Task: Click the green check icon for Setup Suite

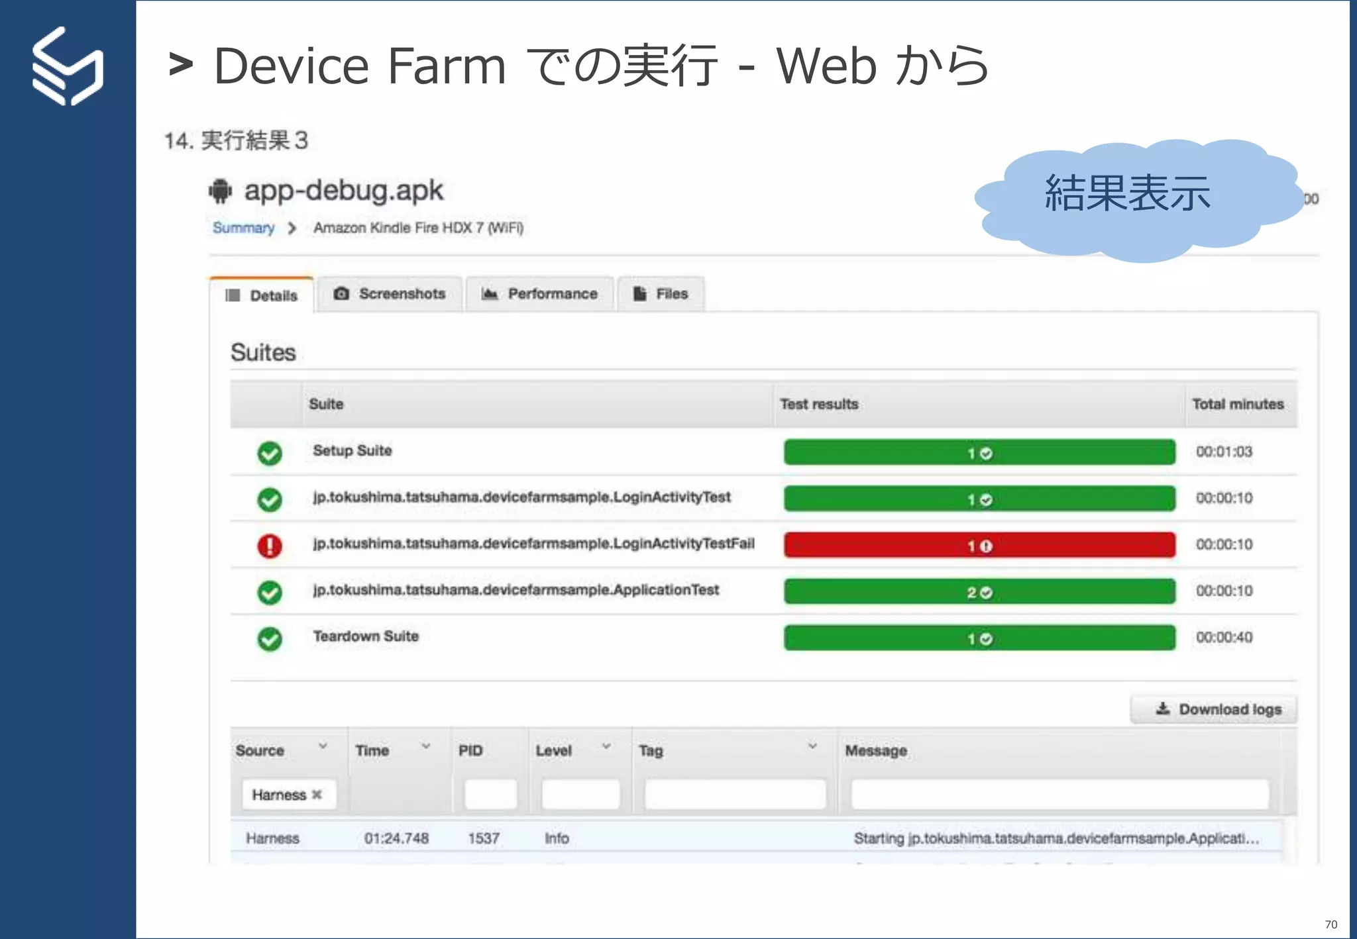Action: pyautogui.click(x=270, y=454)
